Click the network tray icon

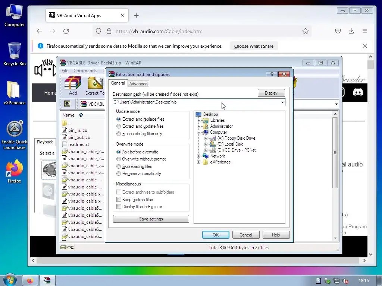pyautogui.click(x=336, y=281)
